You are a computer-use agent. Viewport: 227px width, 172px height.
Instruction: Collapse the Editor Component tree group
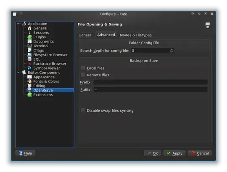[18, 72]
